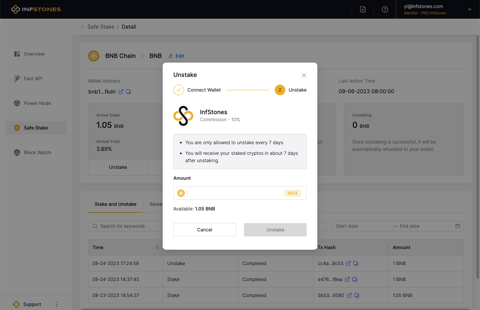
Task: Click the Unstake button under Active Stake
Action: click(x=118, y=167)
